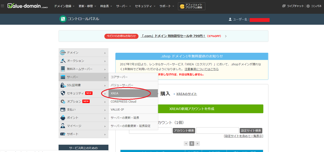Click the アカウント検索 button
This screenshot has height=152, width=324.
[184, 130]
